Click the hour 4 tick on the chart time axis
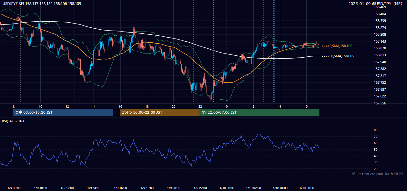Screen dimensions: 407x191 280,106
